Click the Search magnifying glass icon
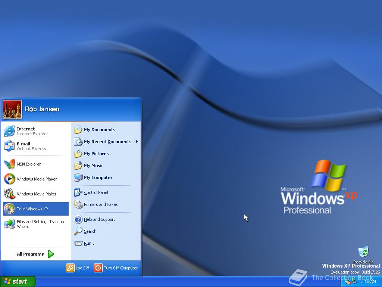Image resolution: width=382 pixels, height=287 pixels. (78, 231)
